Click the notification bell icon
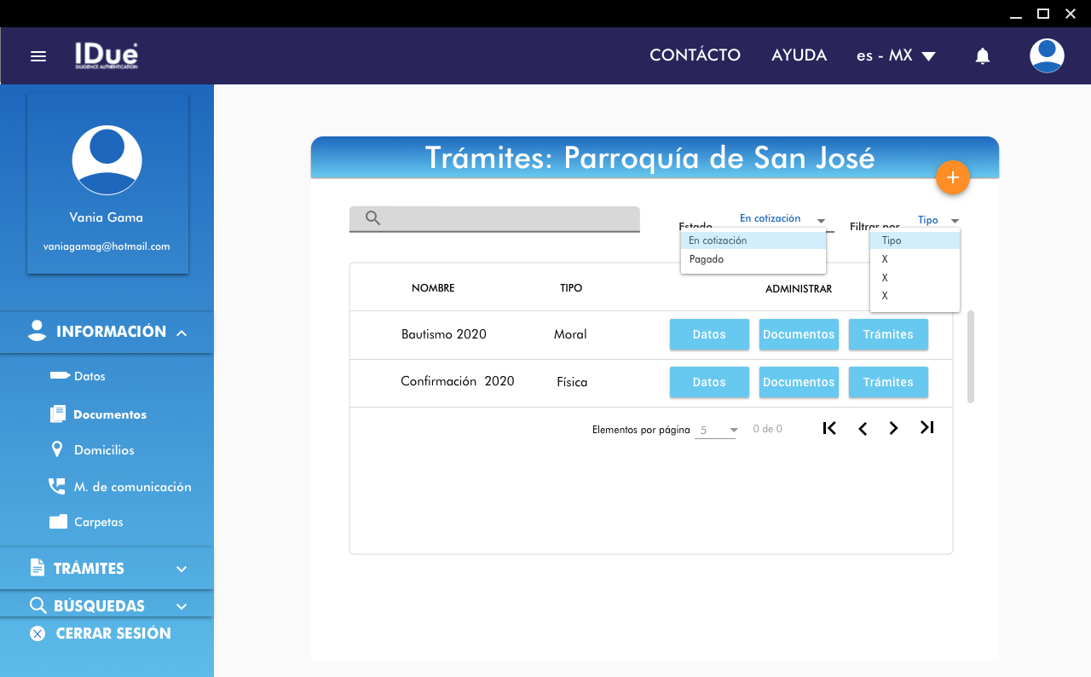Image resolution: width=1091 pixels, height=677 pixels. [982, 56]
